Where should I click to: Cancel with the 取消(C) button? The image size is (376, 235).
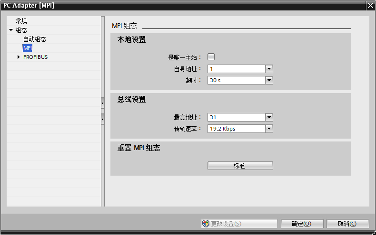tap(347, 224)
